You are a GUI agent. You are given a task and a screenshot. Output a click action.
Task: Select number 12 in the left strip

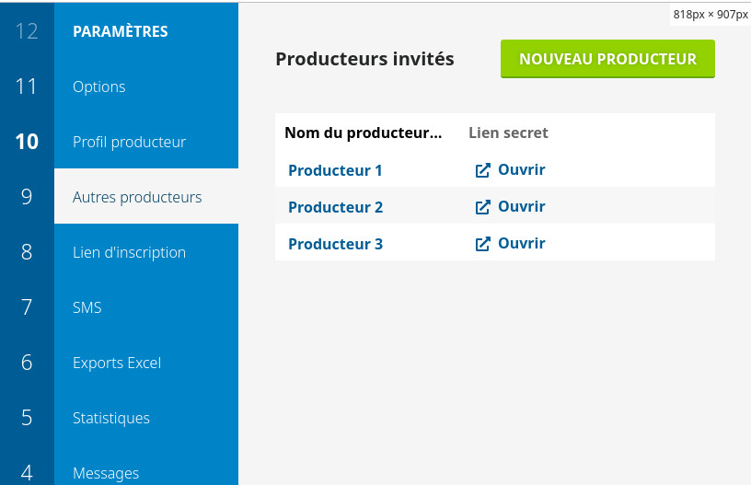click(27, 31)
